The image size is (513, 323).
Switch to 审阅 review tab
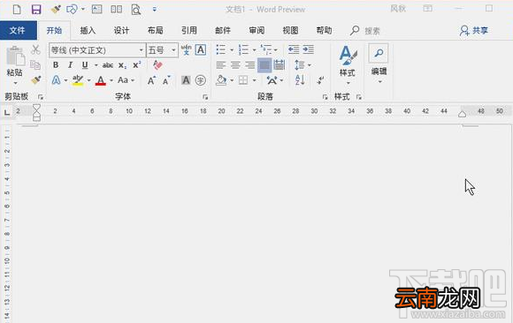(x=256, y=31)
